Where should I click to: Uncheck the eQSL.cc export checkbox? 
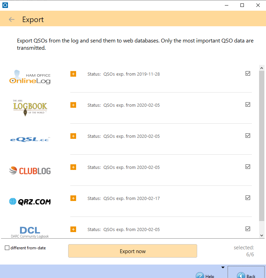pyautogui.click(x=248, y=136)
